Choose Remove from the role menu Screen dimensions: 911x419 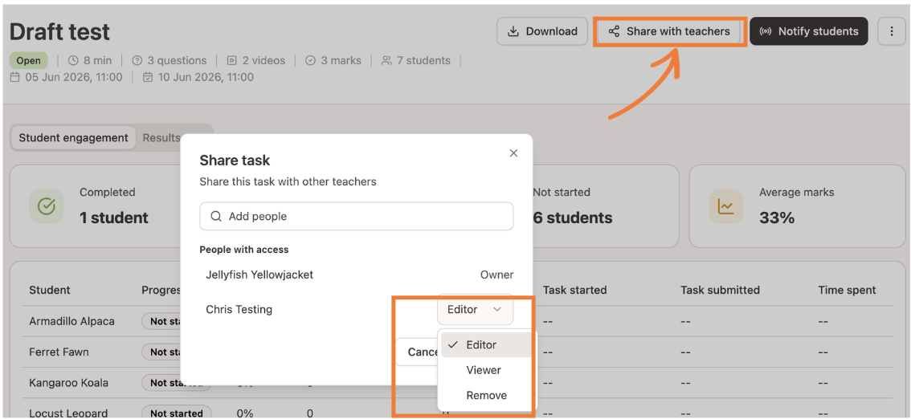(486, 395)
